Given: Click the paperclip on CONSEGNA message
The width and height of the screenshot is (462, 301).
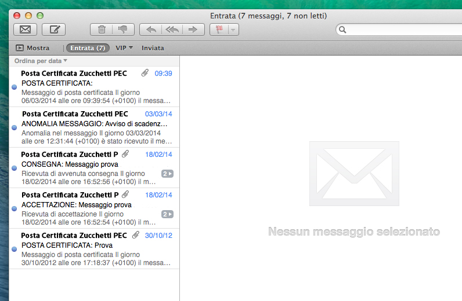Looking at the screenshot, I should tap(125, 154).
